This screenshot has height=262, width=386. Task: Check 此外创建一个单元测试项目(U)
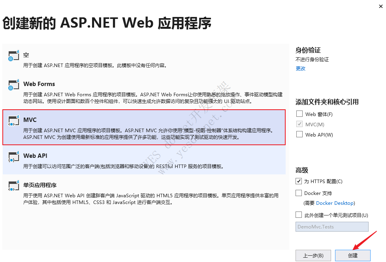tap(299, 215)
